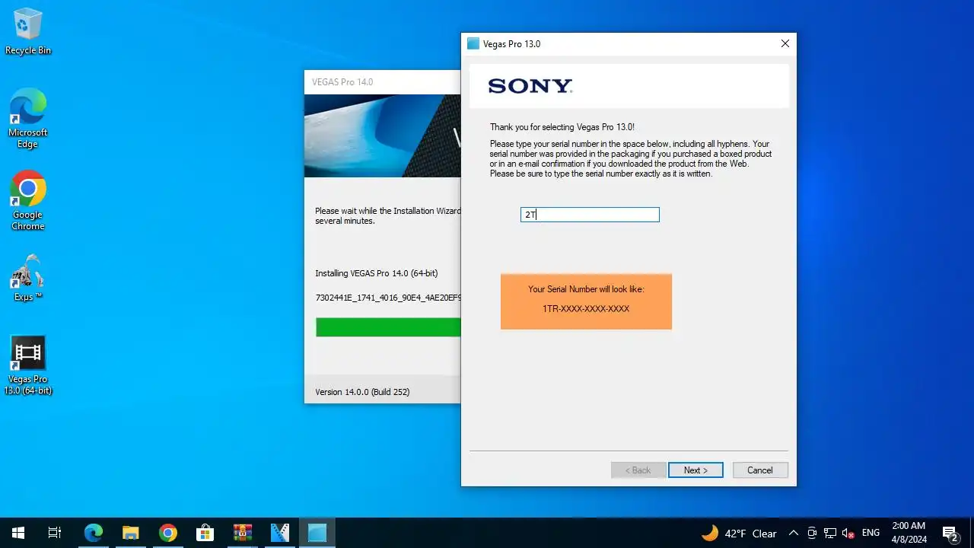This screenshot has width=974, height=548.
Task: Click 'Version 14.0.0 (Build 252)' text
Action: click(362, 392)
